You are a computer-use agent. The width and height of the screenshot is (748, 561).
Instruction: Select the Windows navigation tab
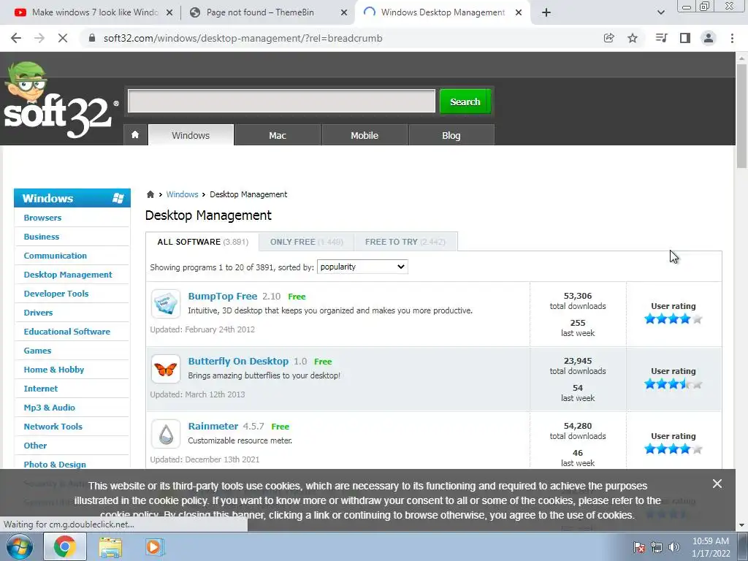(191, 135)
